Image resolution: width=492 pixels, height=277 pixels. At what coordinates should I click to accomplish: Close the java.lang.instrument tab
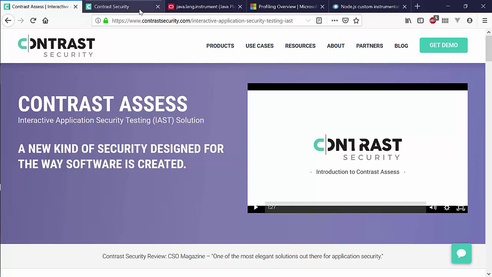tap(240, 7)
